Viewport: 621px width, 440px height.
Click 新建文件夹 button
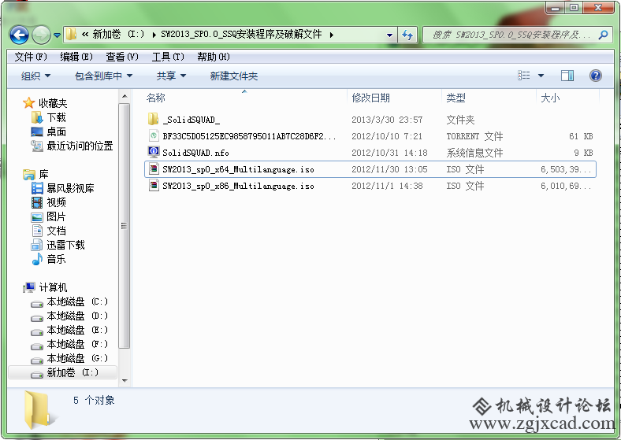[x=234, y=76]
